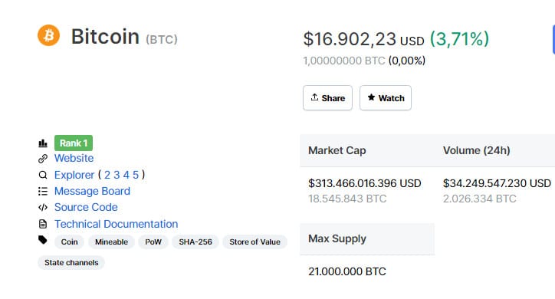The width and height of the screenshot is (555, 299).
Task: Open alternate explorer number 3
Action: 117,175
